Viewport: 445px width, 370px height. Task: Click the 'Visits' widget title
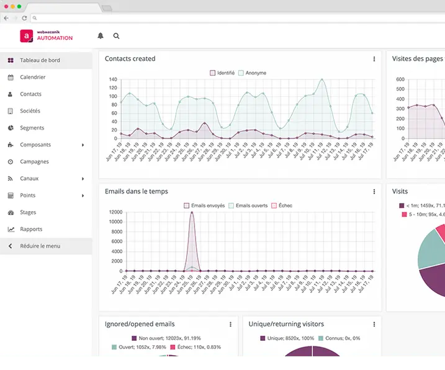point(400,192)
